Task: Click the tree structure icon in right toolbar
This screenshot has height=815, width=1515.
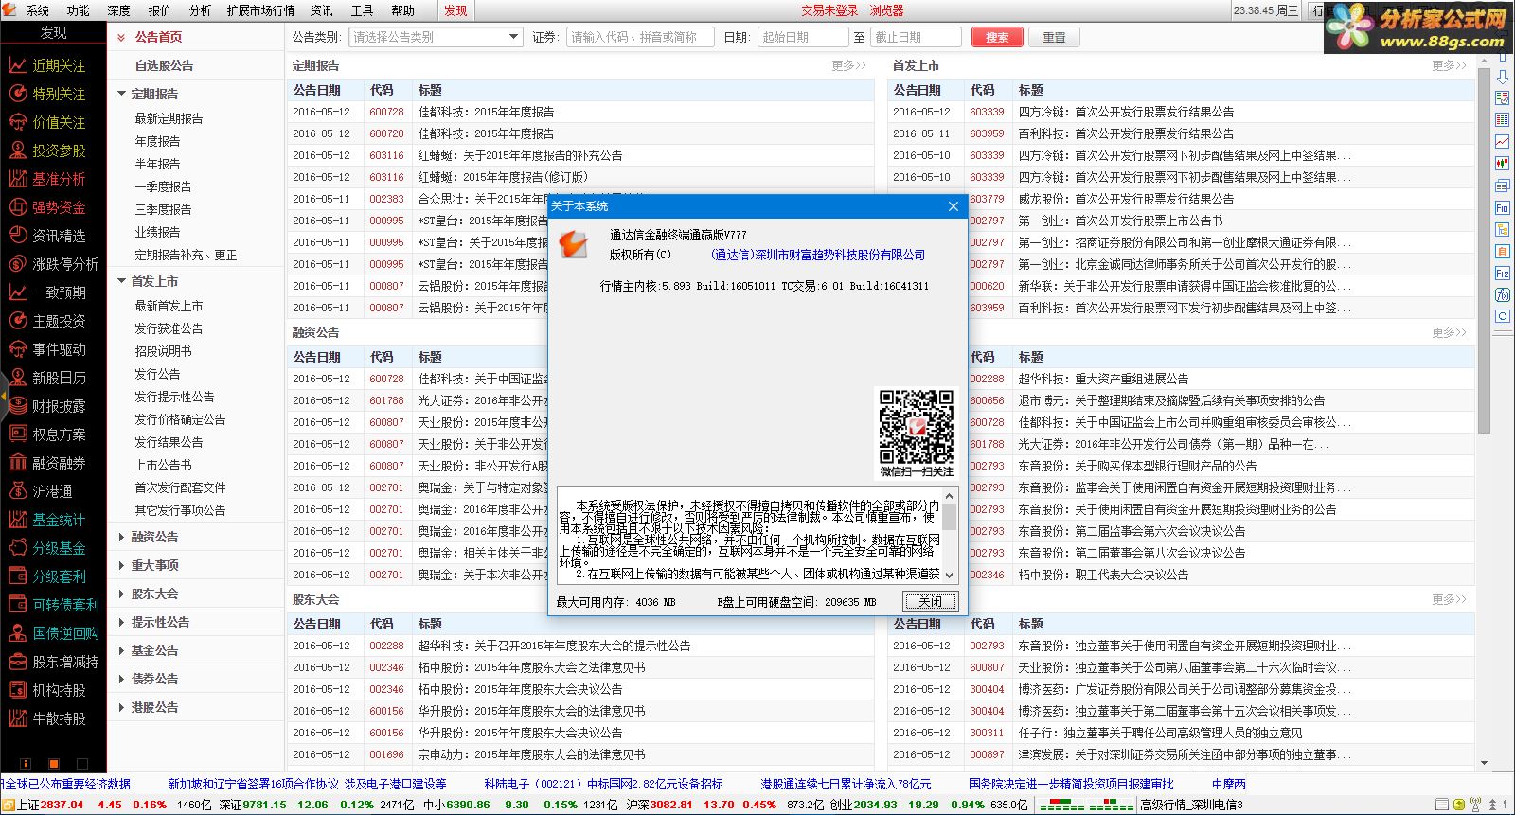Action: tap(1502, 229)
